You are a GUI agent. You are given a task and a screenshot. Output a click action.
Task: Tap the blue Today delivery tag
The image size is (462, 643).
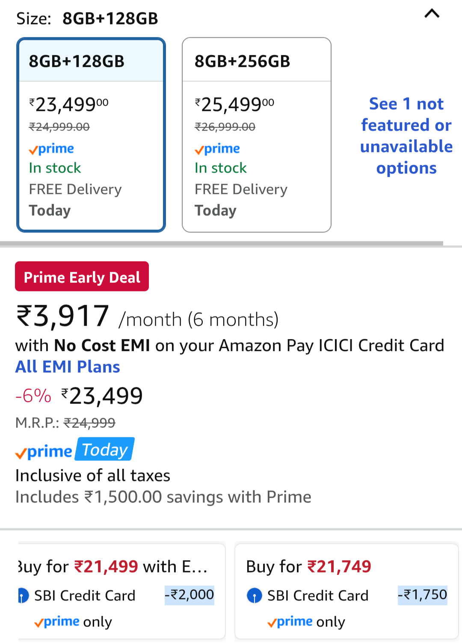coord(105,450)
